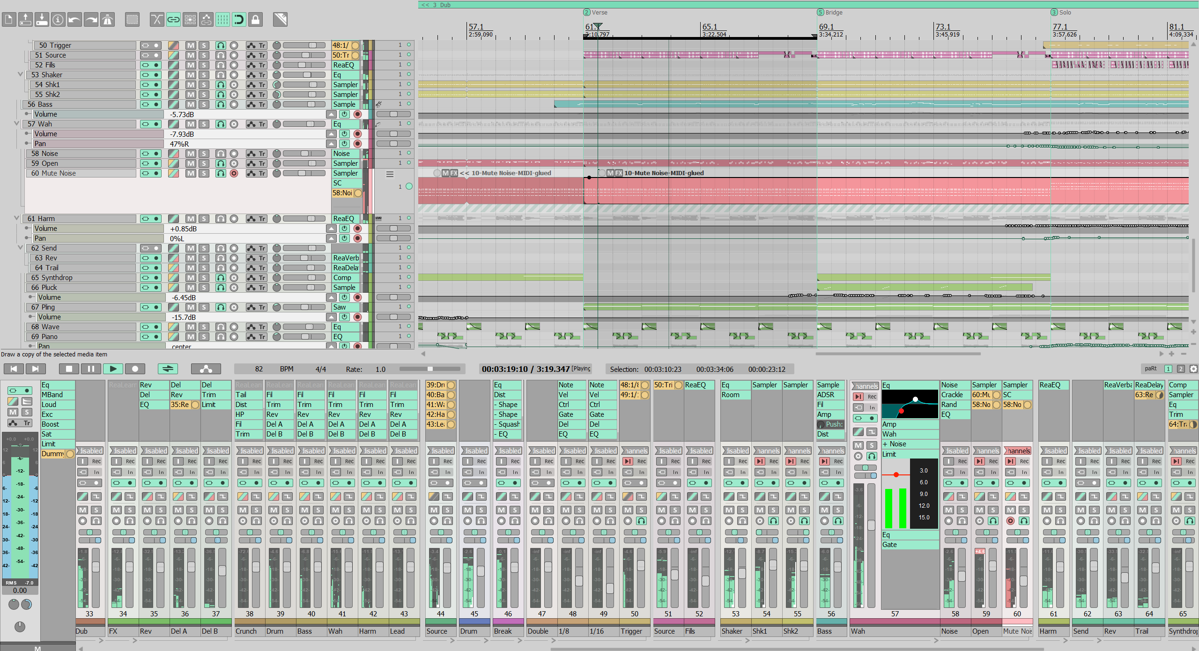The width and height of the screenshot is (1199, 651).
Task: Toggle the Metronome icon
Action: 107,20
